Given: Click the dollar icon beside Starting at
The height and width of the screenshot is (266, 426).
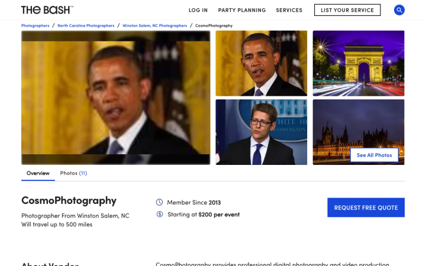Looking at the screenshot, I should pos(160,214).
